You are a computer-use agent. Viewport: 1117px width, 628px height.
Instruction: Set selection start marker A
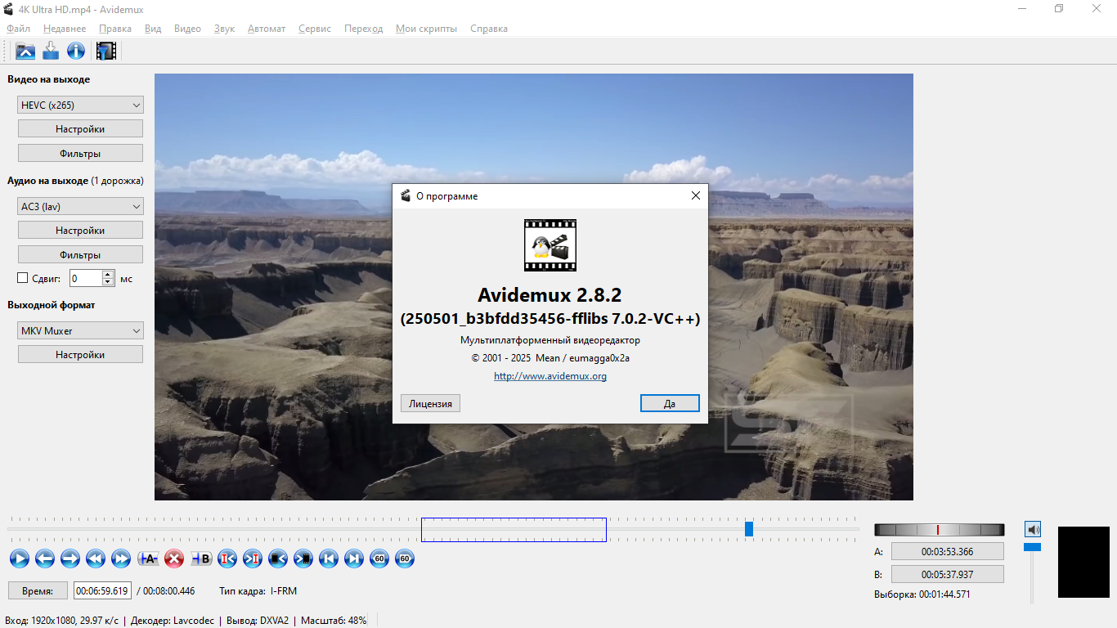(148, 558)
